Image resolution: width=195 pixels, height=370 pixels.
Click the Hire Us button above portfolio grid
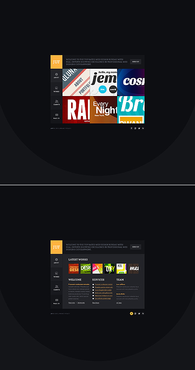(x=136, y=62)
